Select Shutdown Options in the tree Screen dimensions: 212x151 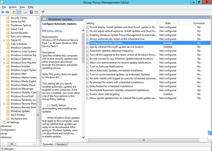point(21,25)
